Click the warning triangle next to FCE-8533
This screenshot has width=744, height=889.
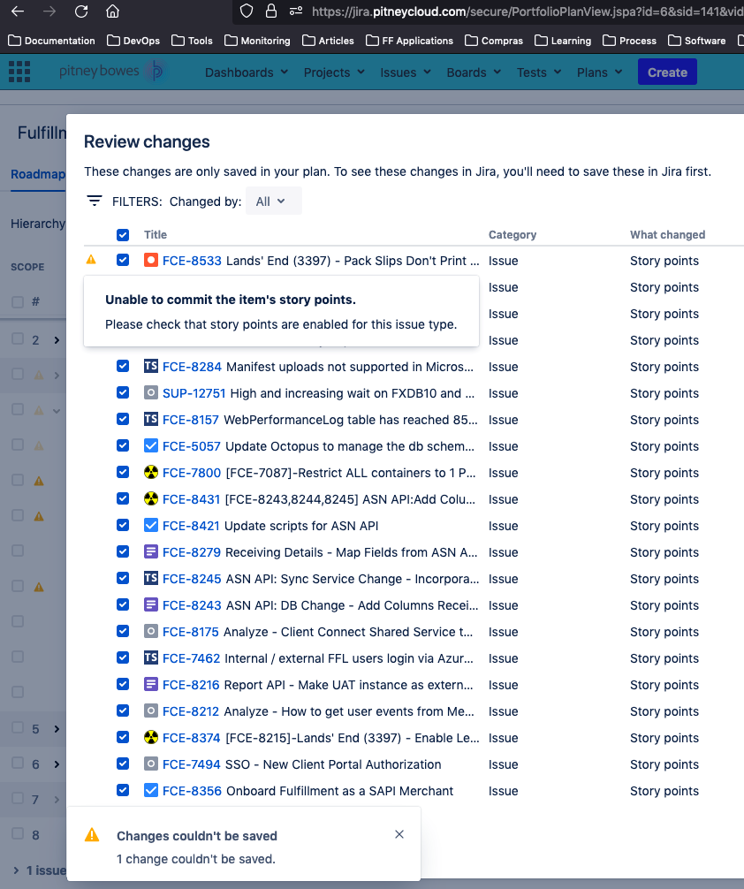(x=91, y=260)
